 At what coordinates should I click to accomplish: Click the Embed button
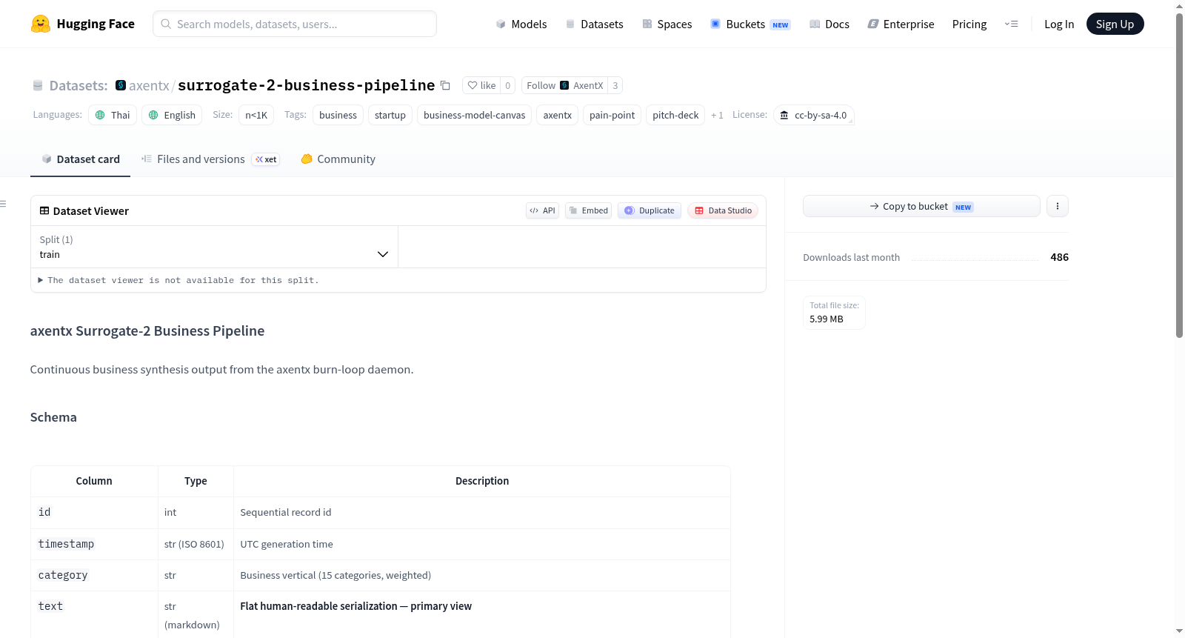click(588, 210)
